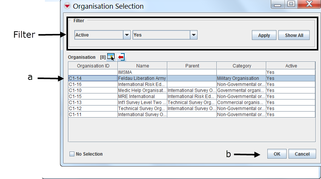Sort by the Organisation ID column header
The height and width of the screenshot is (179, 321).
click(93, 66)
